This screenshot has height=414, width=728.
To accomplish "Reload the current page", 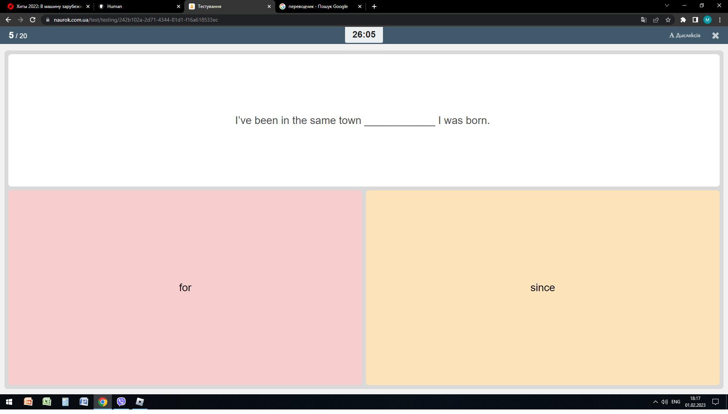I will (x=33, y=20).
